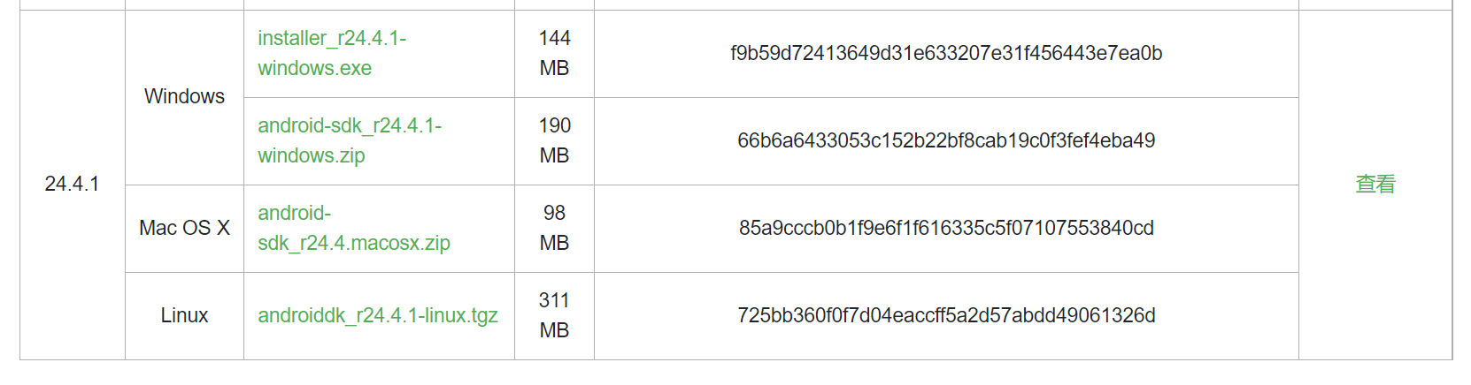The height and width of the screenshot is (385, 1471).
Task: Click the 190 MB size cell
Action: (x=554, y=140)
